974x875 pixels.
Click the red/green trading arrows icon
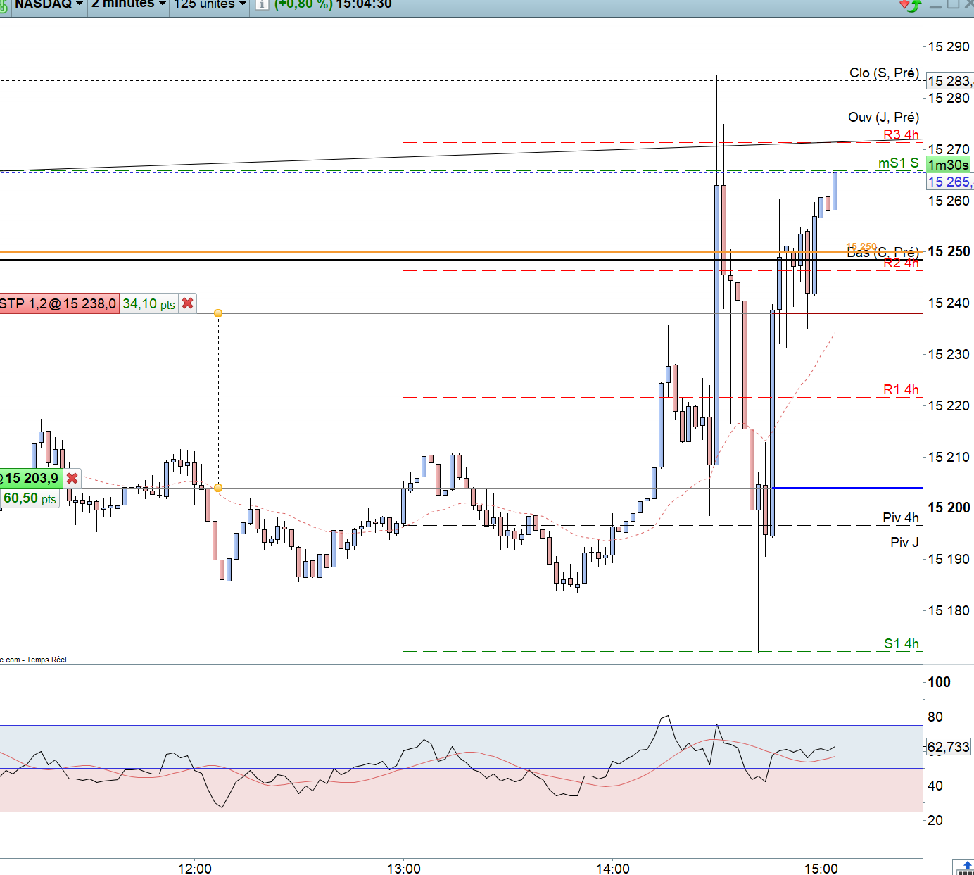point(910,5)
